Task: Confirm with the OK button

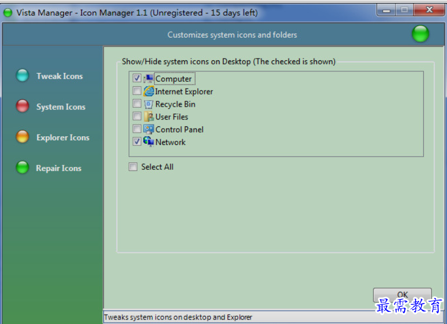Action: pyautogui.click(x=402, y=294)
